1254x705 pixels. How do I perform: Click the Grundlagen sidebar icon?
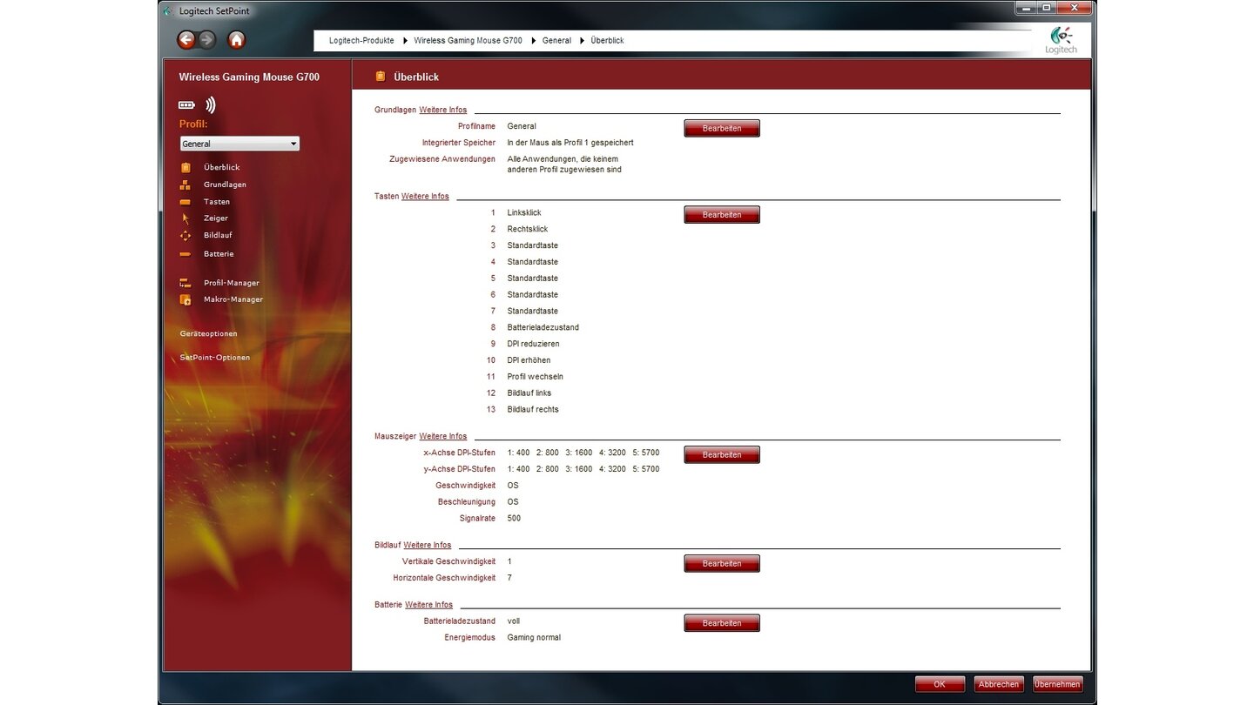pos(185,185)
